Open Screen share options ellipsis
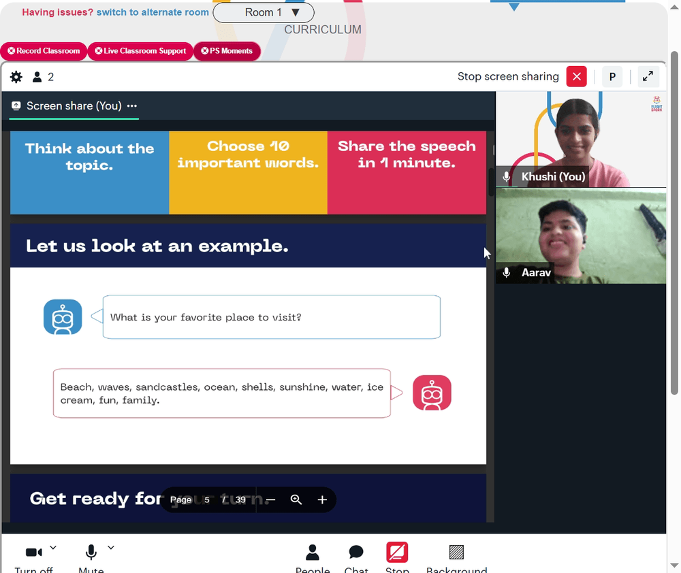 coord(132,106)
